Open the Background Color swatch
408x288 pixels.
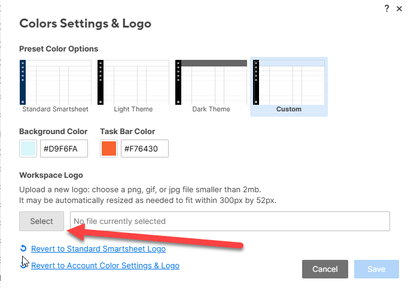tap(28, 148)
